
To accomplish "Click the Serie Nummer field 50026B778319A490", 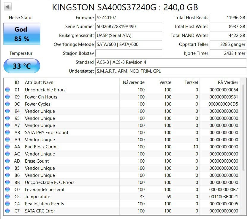I will click(x=129, y=26).
